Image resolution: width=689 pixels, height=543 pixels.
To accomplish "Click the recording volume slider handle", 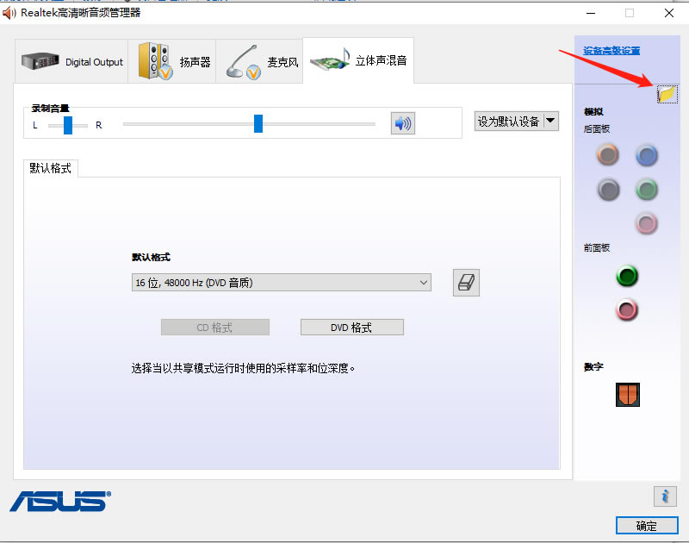I will pyautogui.click(x=258, y=124).
